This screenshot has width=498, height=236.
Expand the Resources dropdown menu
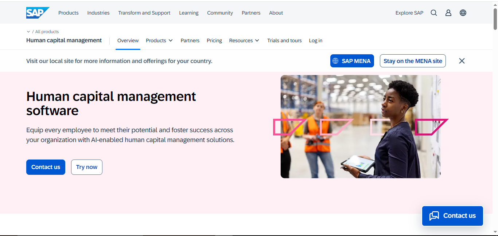tap(244, 40)
